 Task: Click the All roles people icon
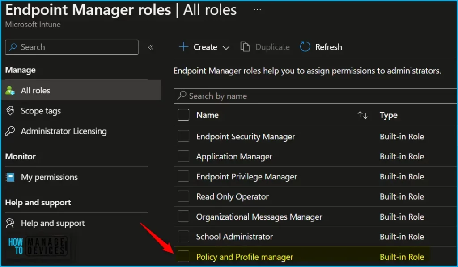(10, 91)
